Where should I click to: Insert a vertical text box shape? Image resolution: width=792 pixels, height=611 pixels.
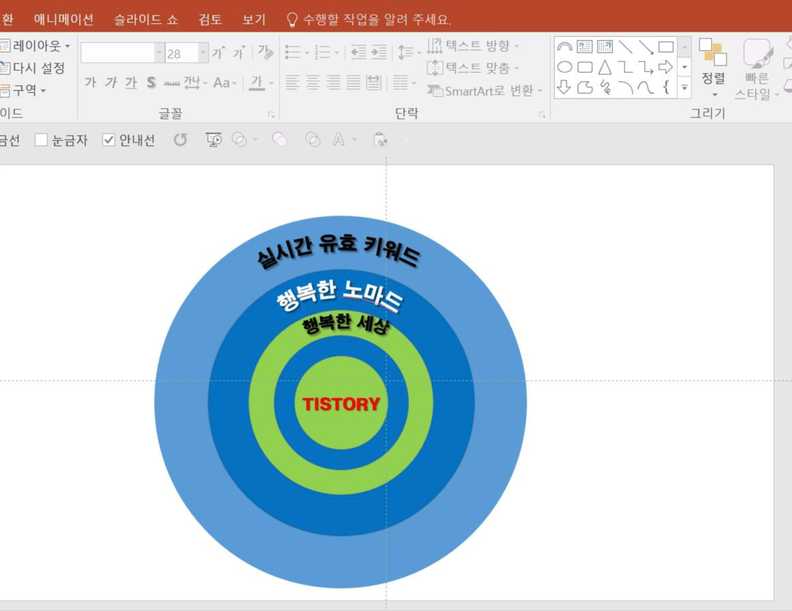pyautogui.click(x=604, y=47)
